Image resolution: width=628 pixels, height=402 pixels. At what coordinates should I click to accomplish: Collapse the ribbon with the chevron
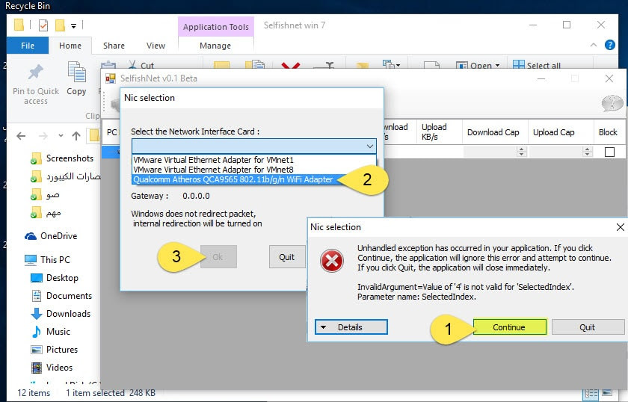[594, 45]
